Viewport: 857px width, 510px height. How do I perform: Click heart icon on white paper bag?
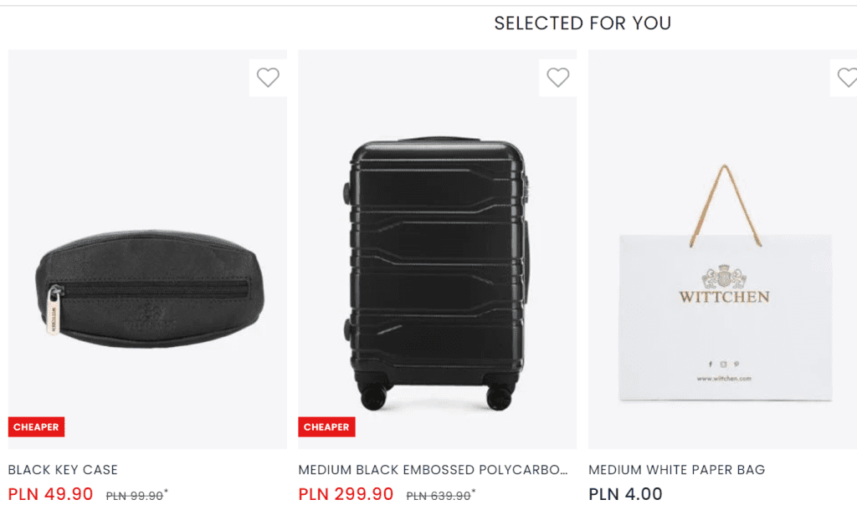(847, 78)
